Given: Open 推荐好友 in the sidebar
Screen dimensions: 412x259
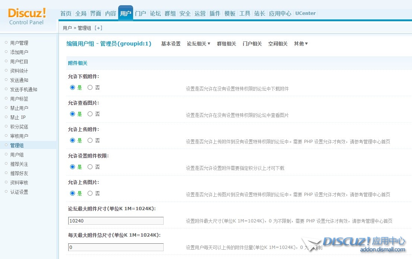Looking at the screenshot, I should pos(19,173).
